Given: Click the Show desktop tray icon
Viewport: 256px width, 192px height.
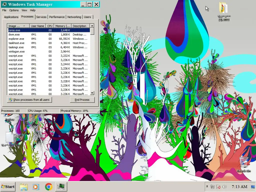Looking at the screenshot, I should [253, 187].
